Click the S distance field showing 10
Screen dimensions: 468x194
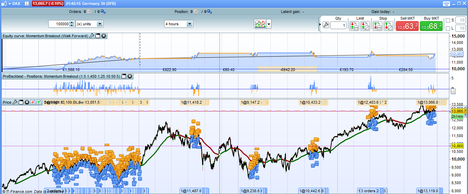[461, 20]
